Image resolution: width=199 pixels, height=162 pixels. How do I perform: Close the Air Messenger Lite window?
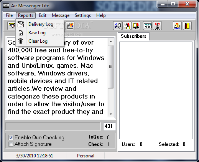point(187,4)
